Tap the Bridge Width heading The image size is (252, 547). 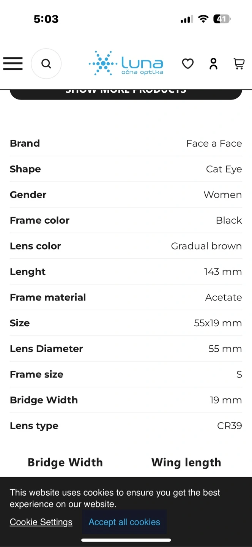coord(65,462)
